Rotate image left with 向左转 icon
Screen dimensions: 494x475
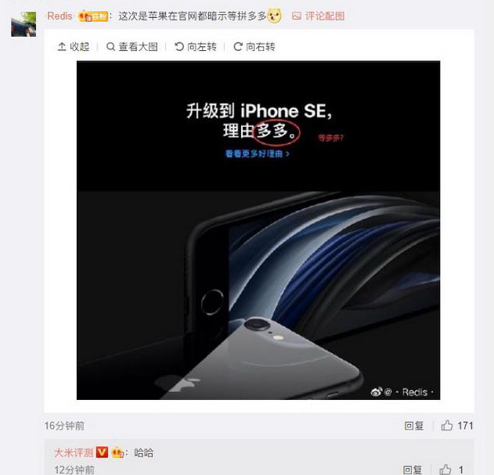179,47
